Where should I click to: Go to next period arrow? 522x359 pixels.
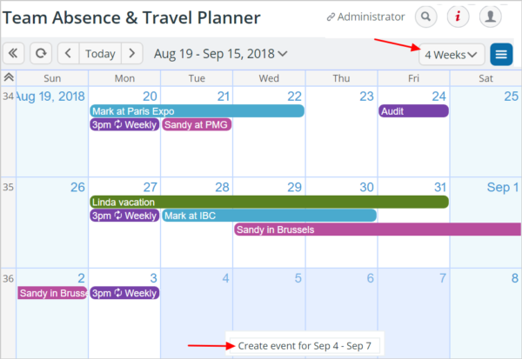click(x=132, y=53)
